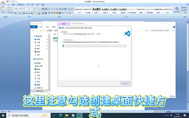Viewport: 189px width, 118px height.
Task: Select the 正文 normal style
Action: pos(79,10)
